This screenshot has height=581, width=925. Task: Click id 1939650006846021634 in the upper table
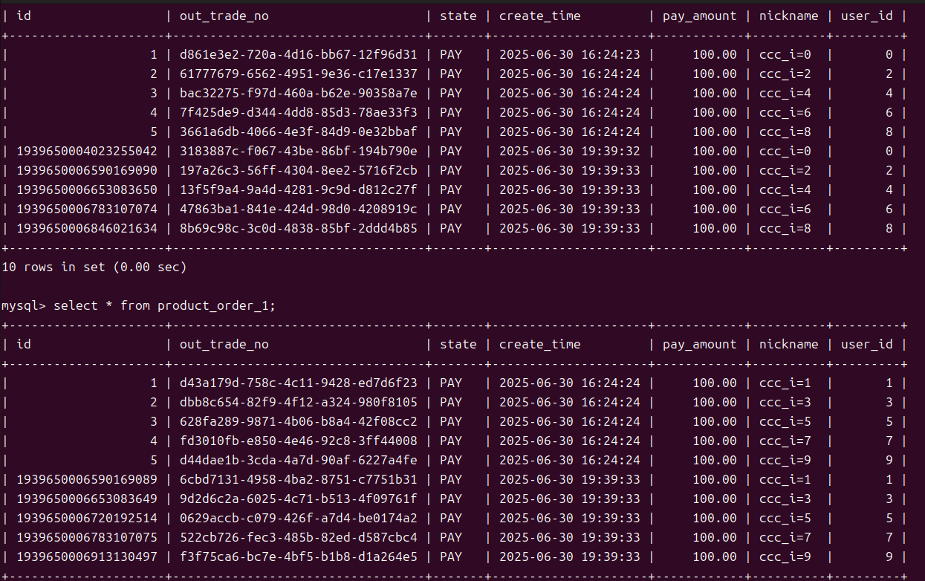pos(87,228)
